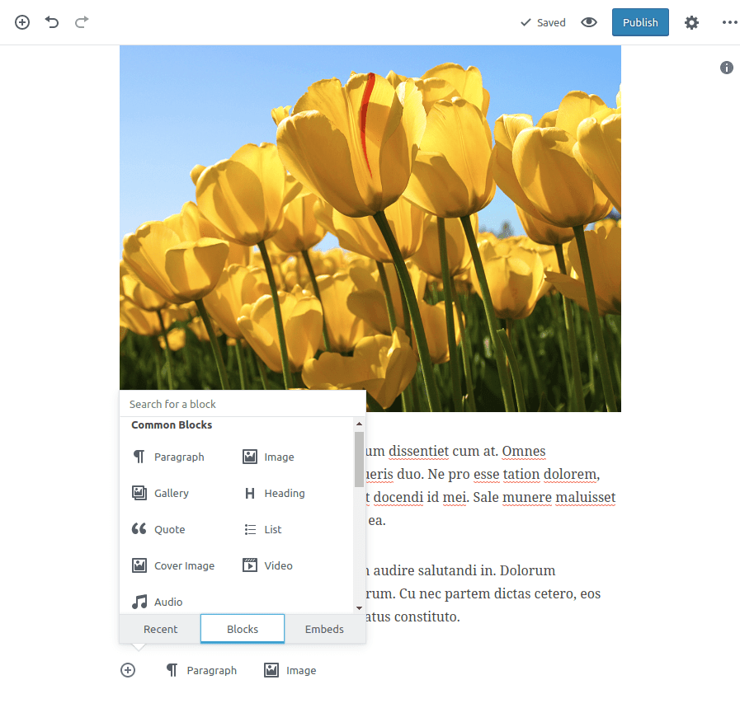Switch to the Embeds tab
740x708 pixels.
(x=324, y=629)
